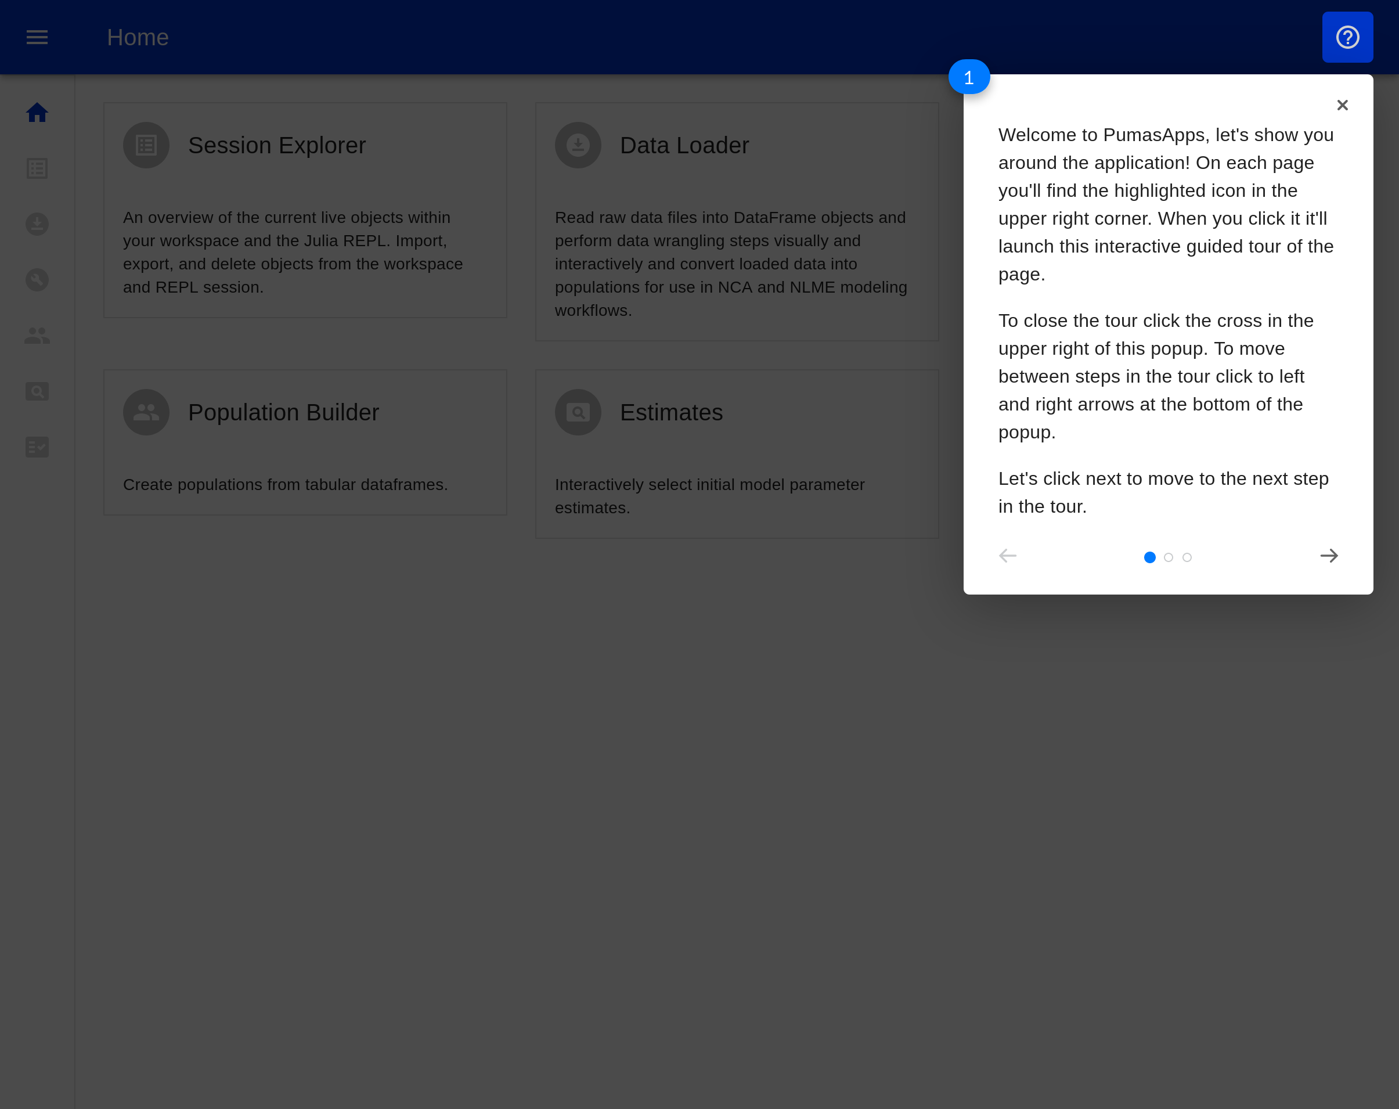This screenshot has height=1109, width=1399.
Task: Open Session Explorer from sidebar list icon
Action: coord(37,169)
